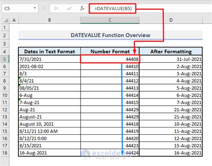The width and height of the screenshot is (212, 166).
Task: Select column B header
Action: [x=50, y=20]
